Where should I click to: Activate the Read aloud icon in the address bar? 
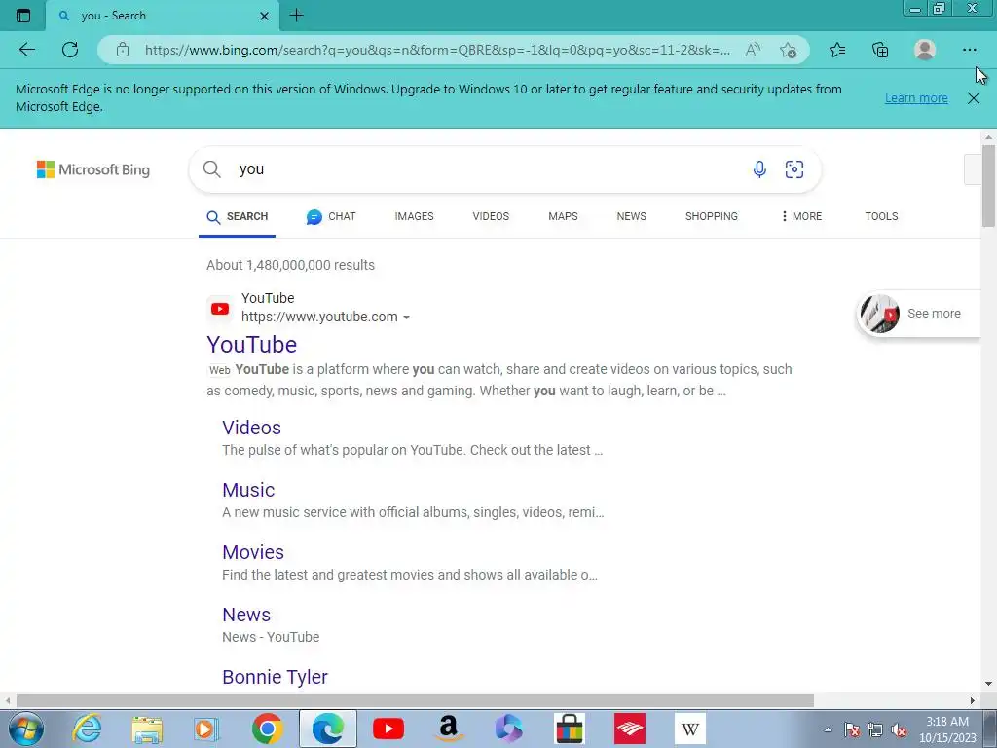pos(753,50)
